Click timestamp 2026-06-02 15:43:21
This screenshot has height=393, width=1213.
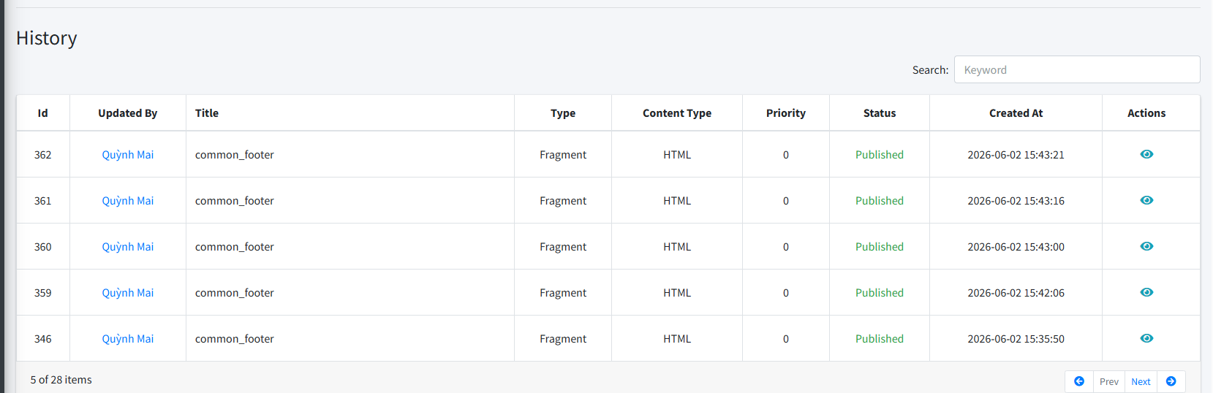click(x=1016, y=155)
